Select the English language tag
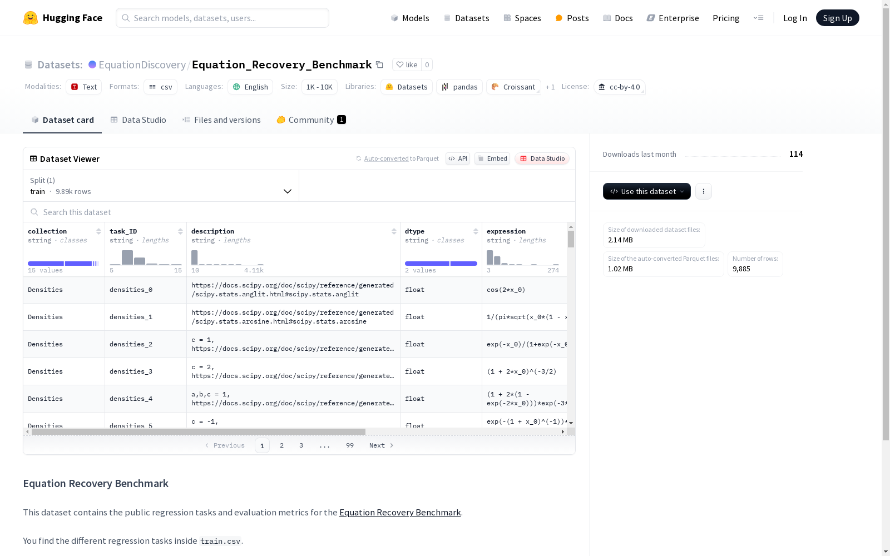The width and height of the screenshot is (890, 556). tap(250, 87)
